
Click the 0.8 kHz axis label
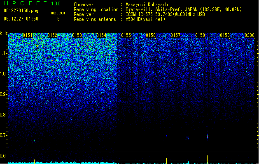coord(3,115)
